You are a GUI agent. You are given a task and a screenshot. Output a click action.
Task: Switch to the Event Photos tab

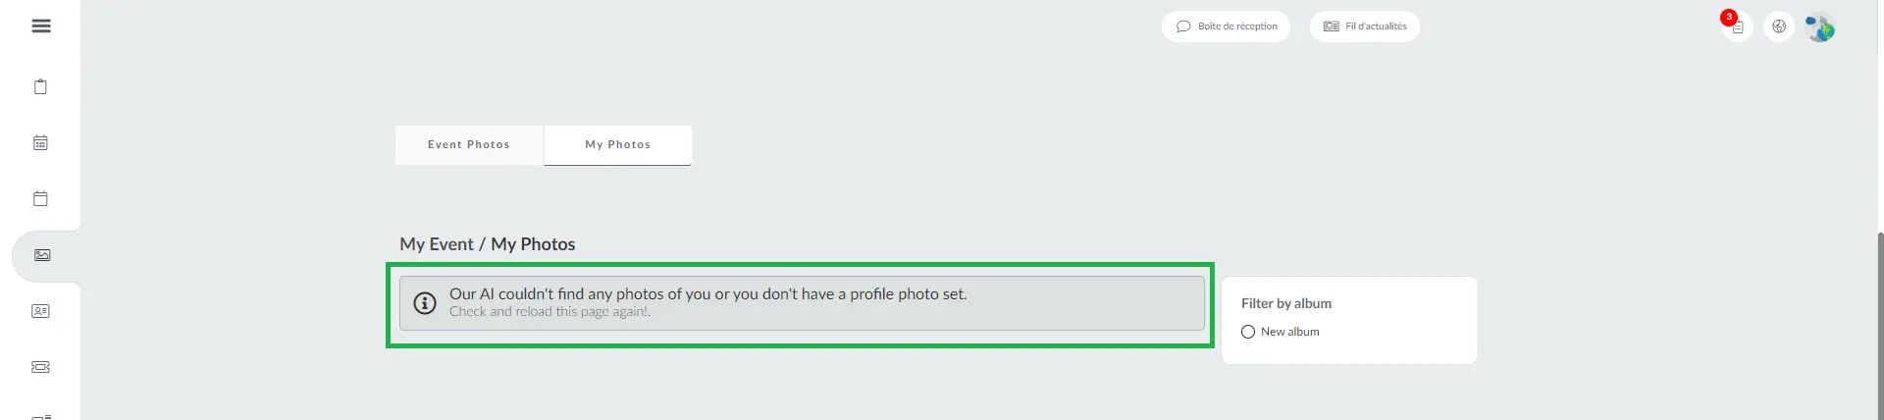tap(469, 144)
